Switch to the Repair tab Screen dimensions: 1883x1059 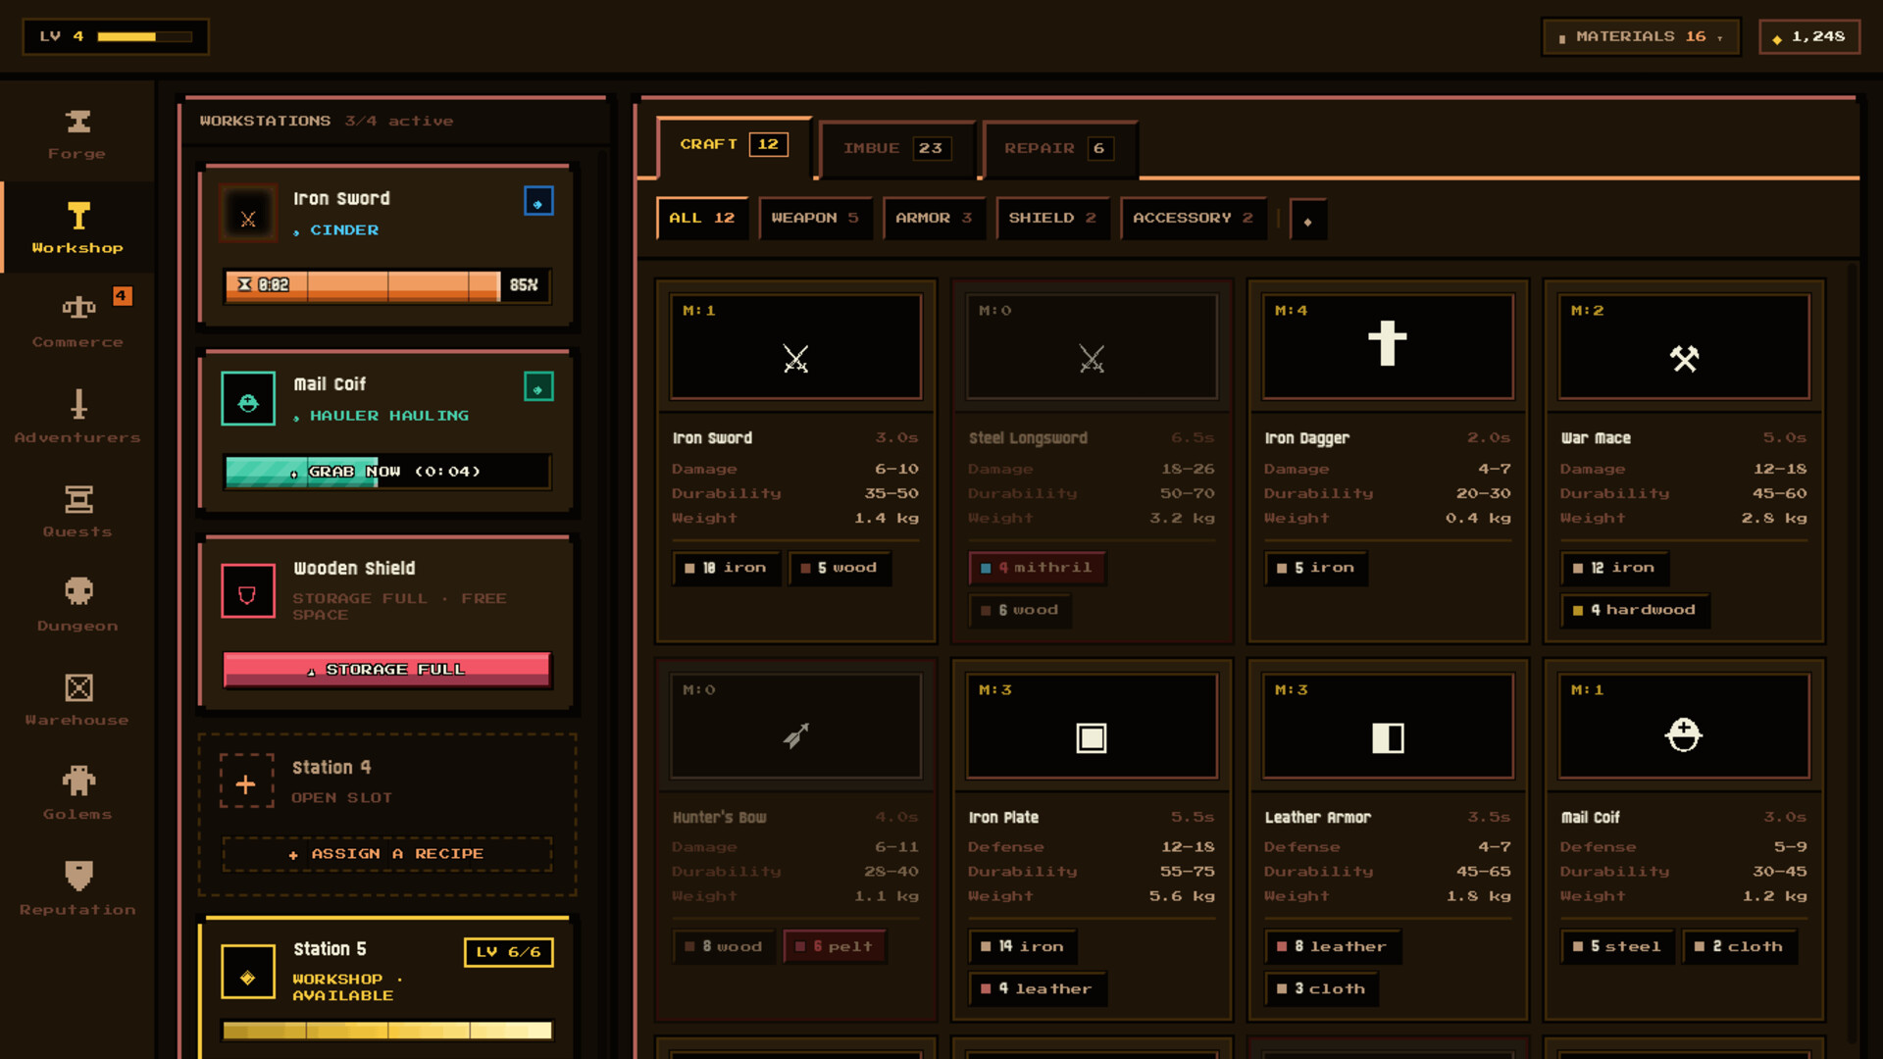tap(1059, 149)
